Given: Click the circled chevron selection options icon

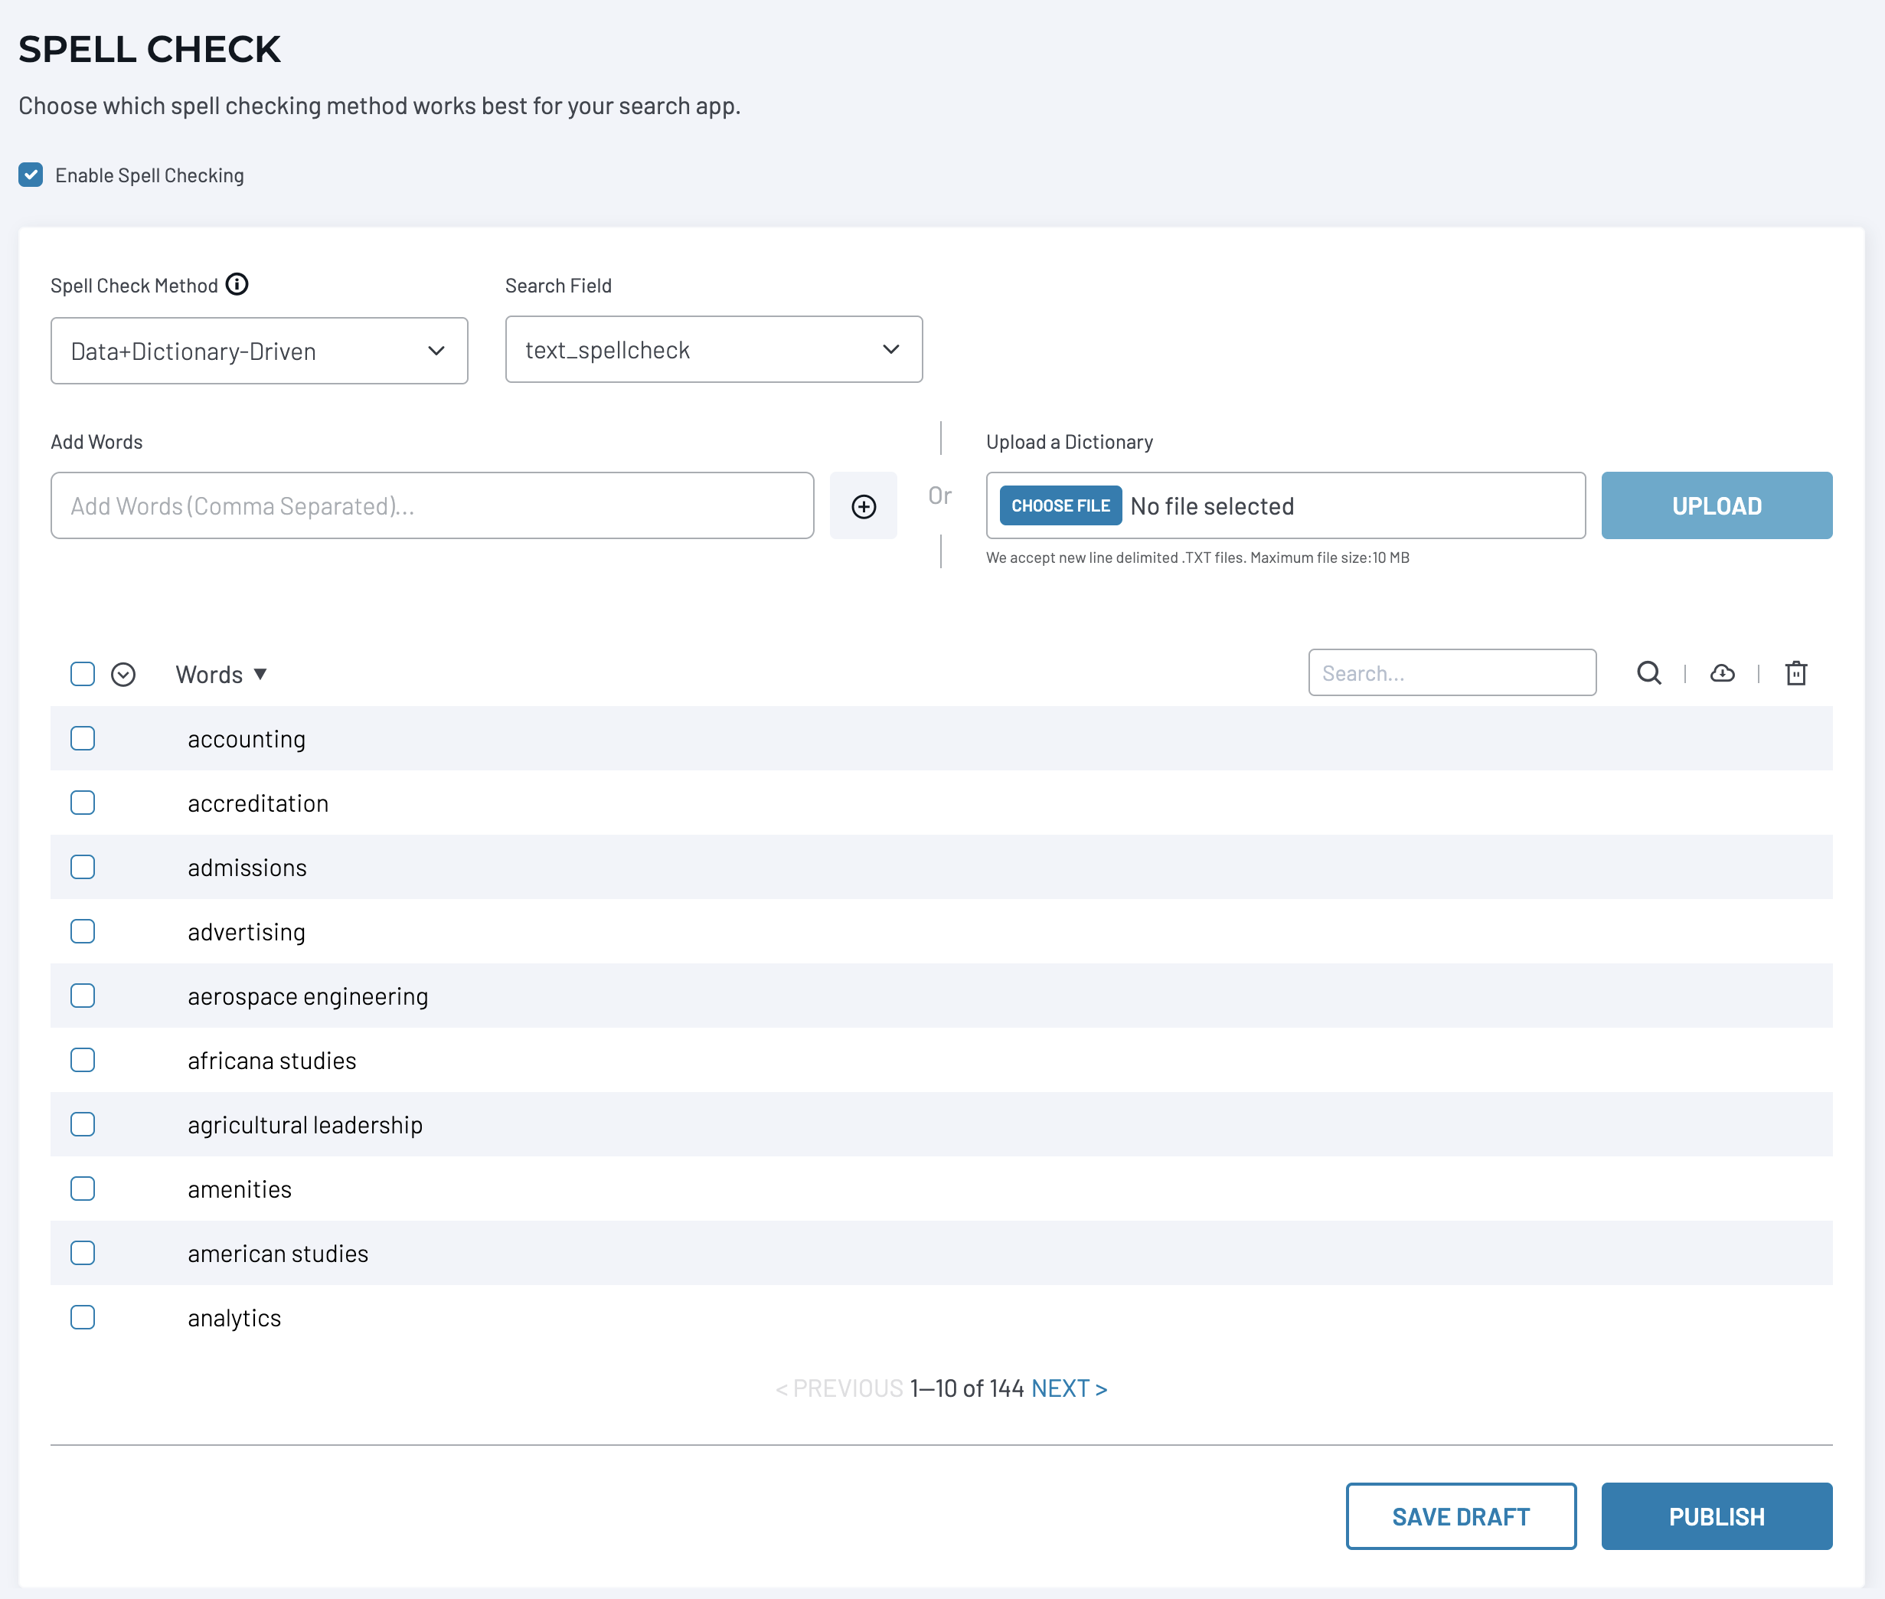Looking at the screenshot, I should (123, 675).
